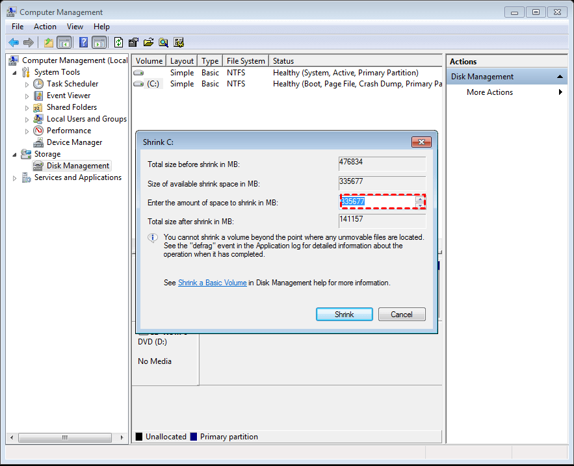574x466 pixels.
Task: Expand the Shared Folders tree node
Action: [27, 108]
